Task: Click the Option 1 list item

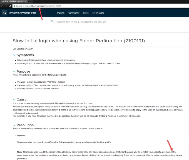Action: pyautogui.click(x=21, y=136)
